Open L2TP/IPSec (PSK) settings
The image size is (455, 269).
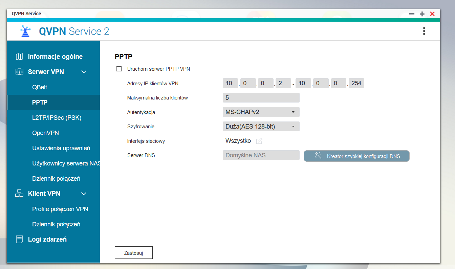coord(53,117)
